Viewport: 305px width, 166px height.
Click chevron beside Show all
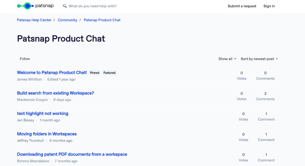coord(235,59)
